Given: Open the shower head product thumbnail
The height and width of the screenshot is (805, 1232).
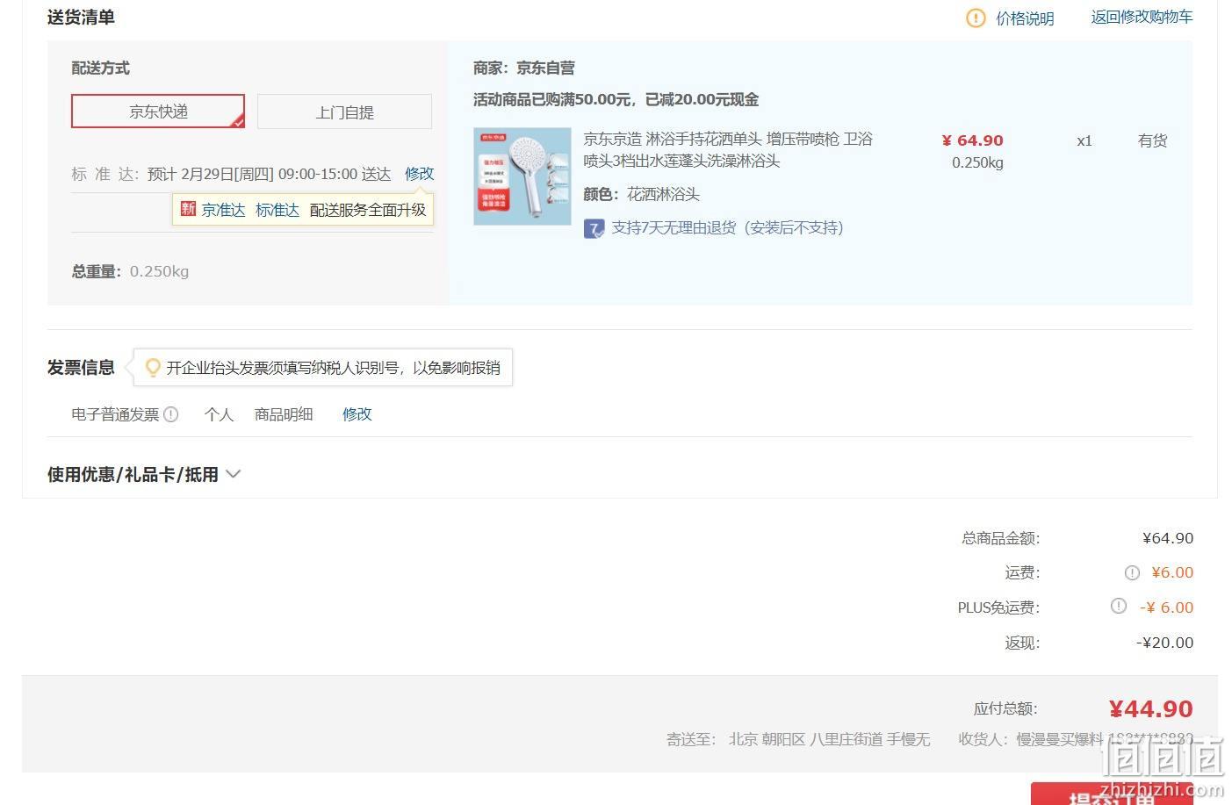Looking at the screenshot, I should pos(522,176).
